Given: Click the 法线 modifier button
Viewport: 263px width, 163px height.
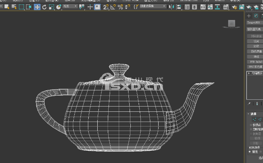Looking at the screenshot, I should click(x=255, y=56).
